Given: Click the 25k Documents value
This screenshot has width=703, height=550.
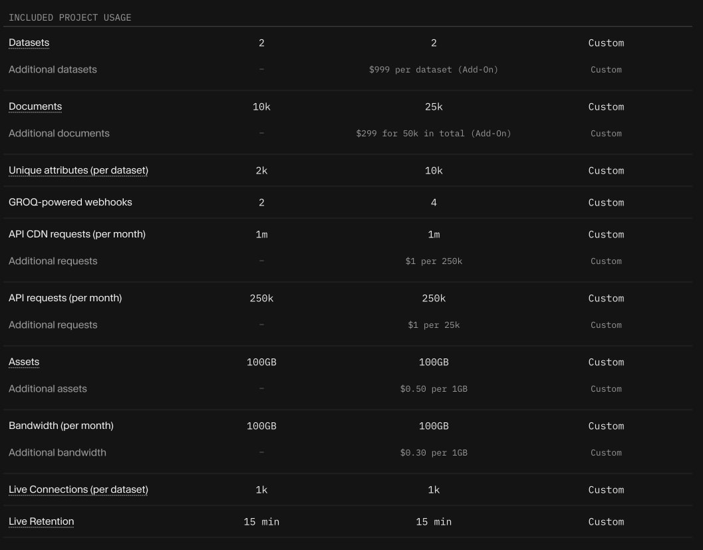Looking at the screenshot, I should click(x=434, y=106).
